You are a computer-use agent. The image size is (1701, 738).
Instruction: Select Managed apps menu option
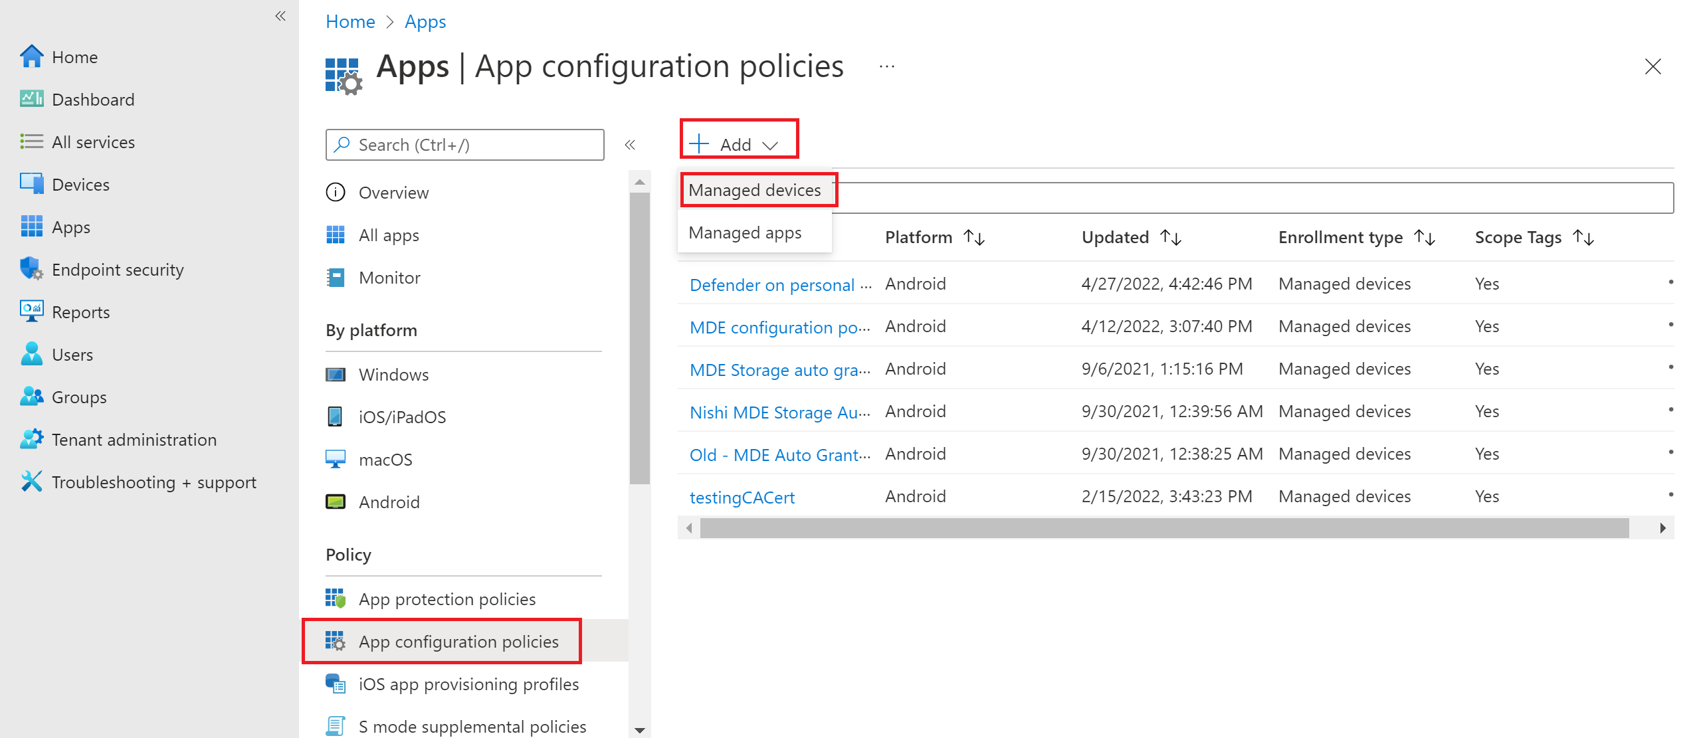pos(743,231)
